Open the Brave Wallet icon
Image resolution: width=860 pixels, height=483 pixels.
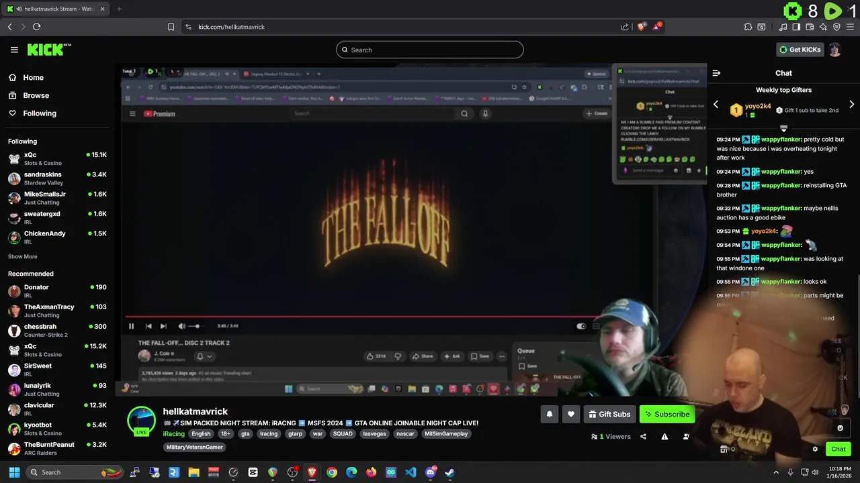point(810,27)
